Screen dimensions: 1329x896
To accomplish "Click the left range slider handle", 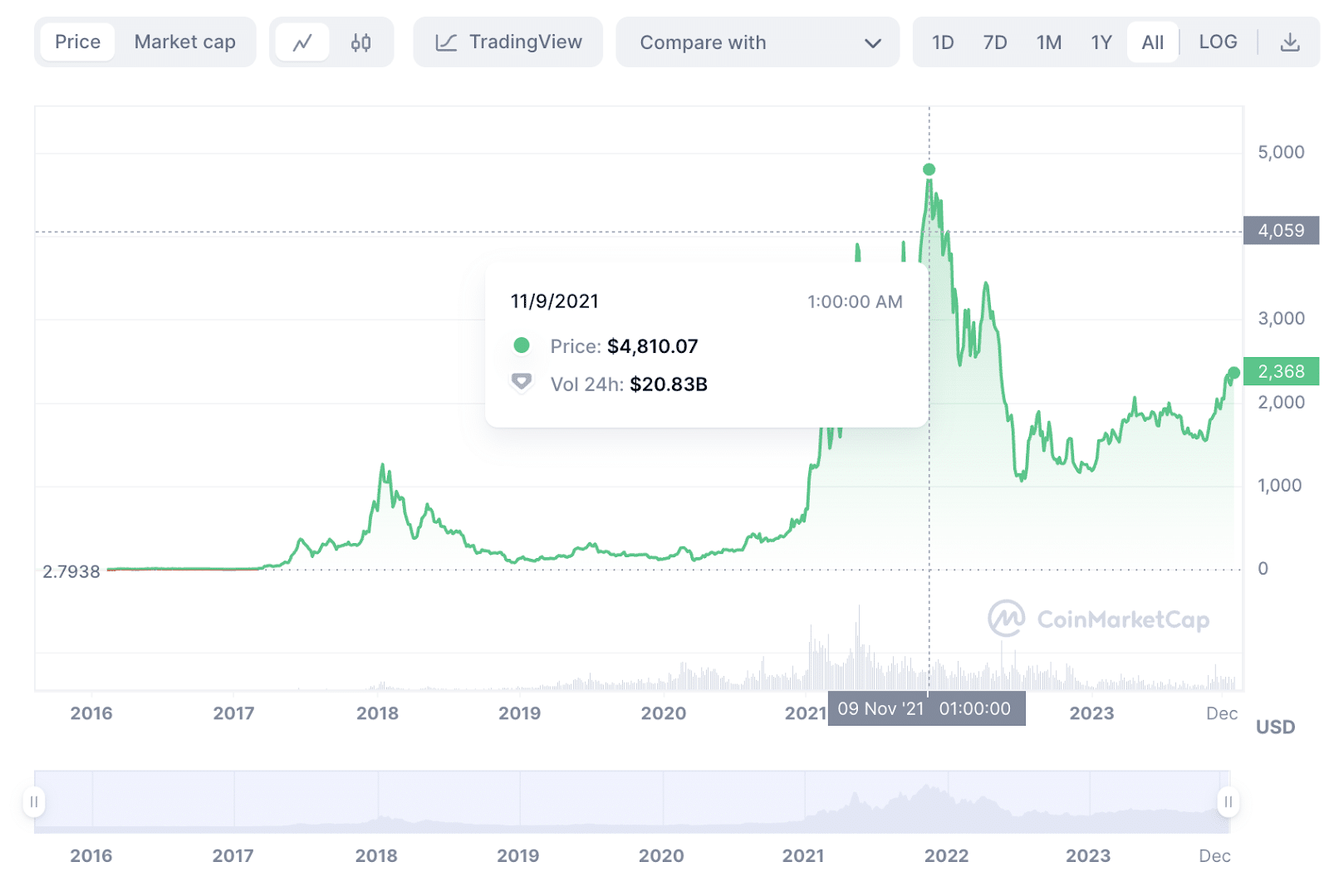I will [34, 801].
